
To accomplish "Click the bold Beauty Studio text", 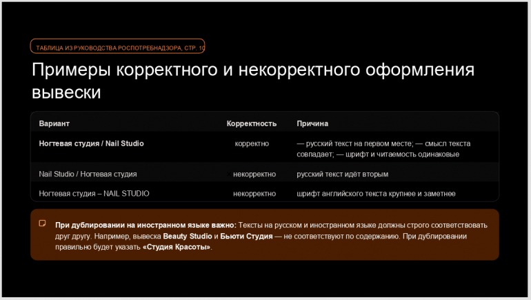I will click(187, 236).
